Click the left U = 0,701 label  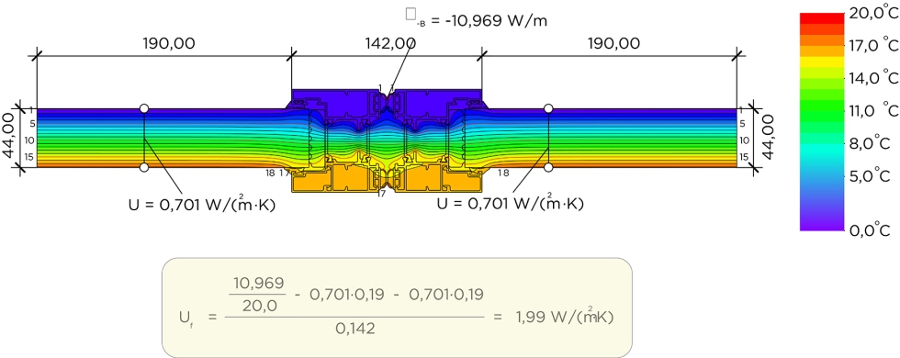(x=203, y=204)
